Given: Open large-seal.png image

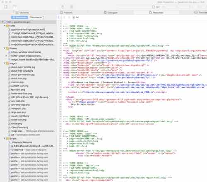Looking at the screenshot, I should [x=18, y=112].
